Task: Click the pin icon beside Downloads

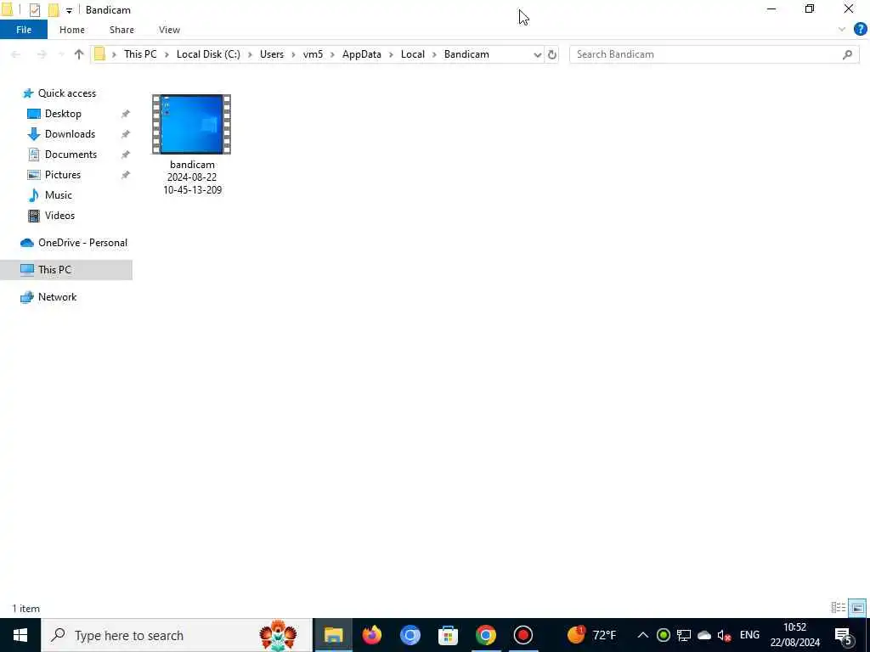Action: tap(126, 134)
